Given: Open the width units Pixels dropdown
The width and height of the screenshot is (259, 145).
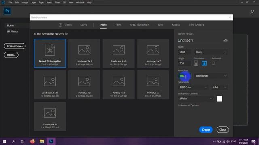Looking at the screenshot, I should tap(211, 52).
